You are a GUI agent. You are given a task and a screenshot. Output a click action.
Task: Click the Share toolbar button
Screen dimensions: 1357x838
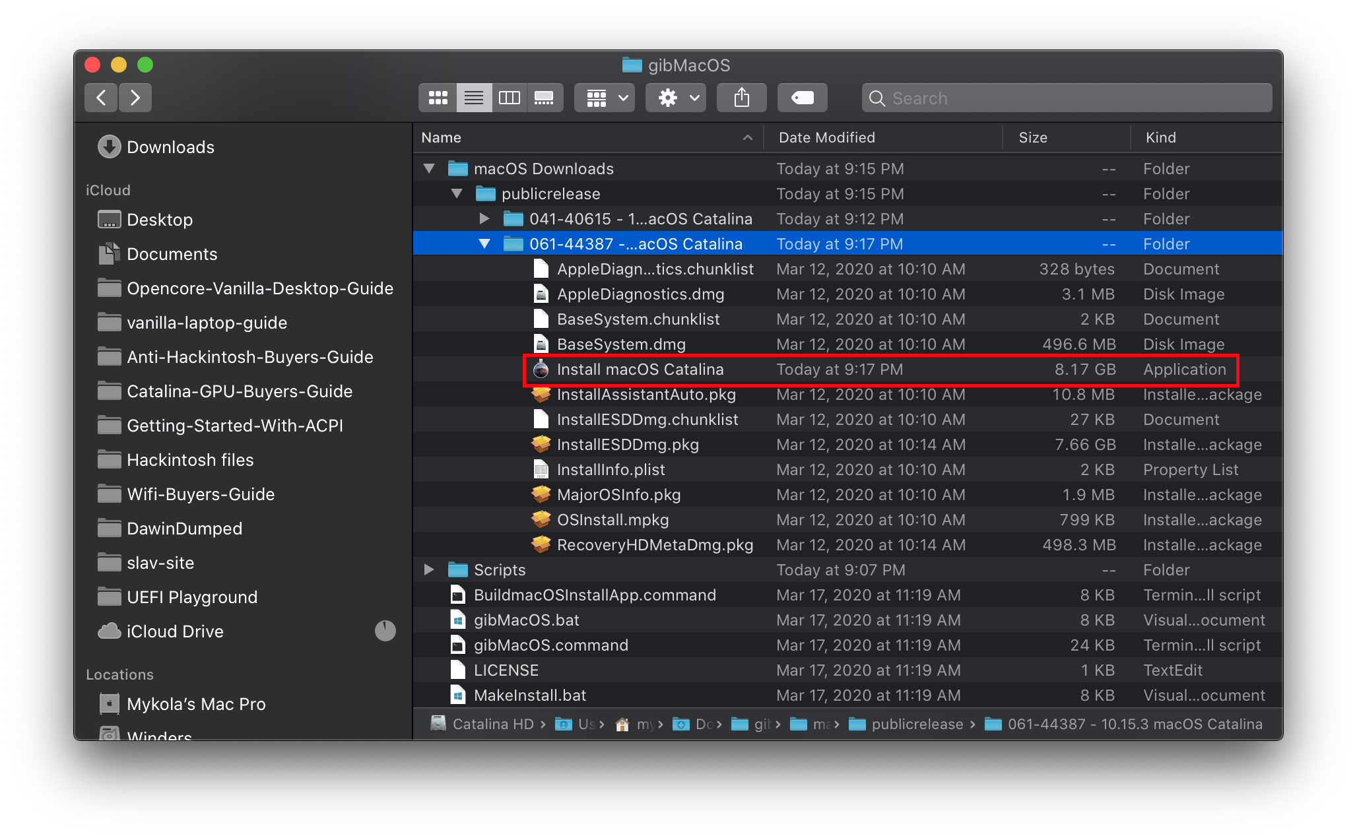[x=742, y=98]
